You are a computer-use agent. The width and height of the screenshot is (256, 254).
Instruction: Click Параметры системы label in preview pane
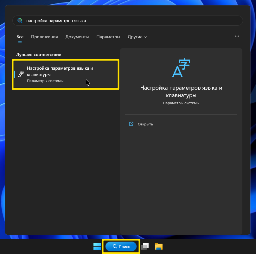pos(181,103)
